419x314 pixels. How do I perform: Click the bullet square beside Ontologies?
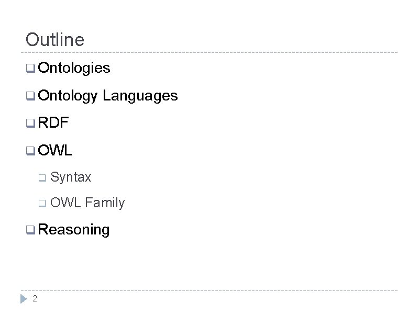coord(30,69)
